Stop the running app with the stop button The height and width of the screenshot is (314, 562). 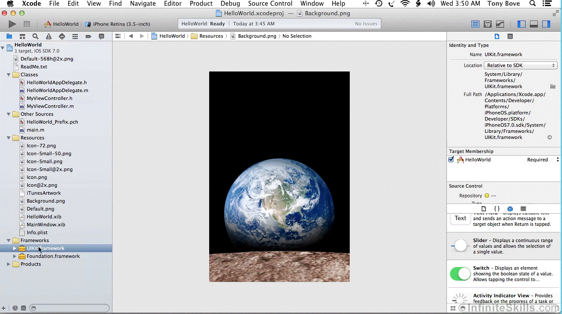click(27, 24)
